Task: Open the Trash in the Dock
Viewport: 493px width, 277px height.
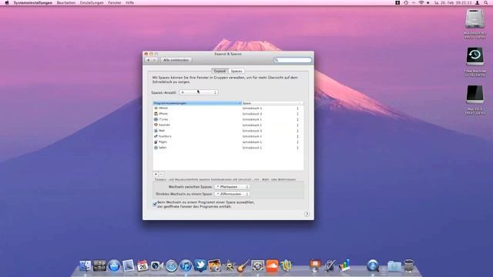Action: (x=409, y=265)
